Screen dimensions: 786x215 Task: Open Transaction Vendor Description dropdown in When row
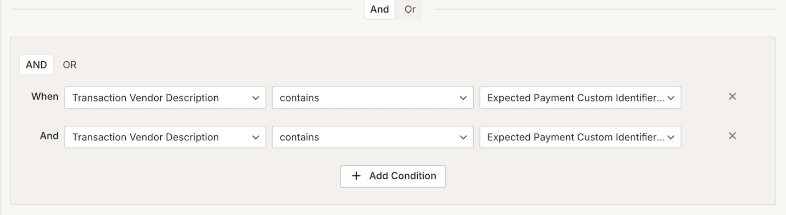(157, 98)
